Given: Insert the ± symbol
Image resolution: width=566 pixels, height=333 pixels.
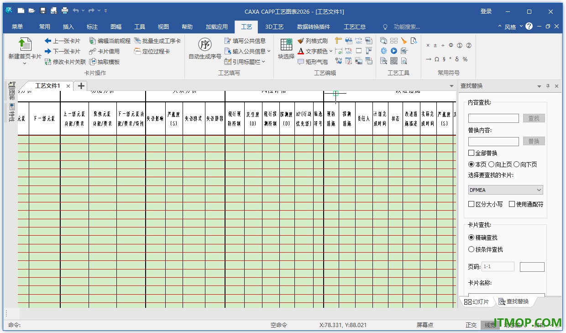Looking at the screenshot, I should (x=435, y=46).
